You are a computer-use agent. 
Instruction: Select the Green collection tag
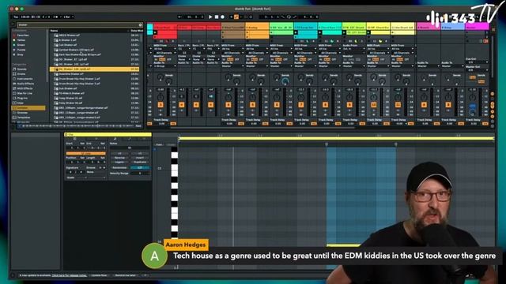21,45
